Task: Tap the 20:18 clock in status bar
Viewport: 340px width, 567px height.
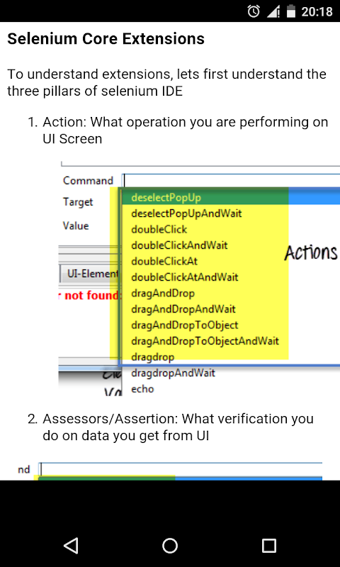Action: [317, 11]
